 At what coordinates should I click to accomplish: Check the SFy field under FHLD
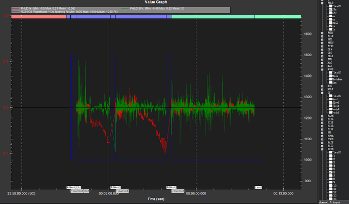[x=330, y=13]
